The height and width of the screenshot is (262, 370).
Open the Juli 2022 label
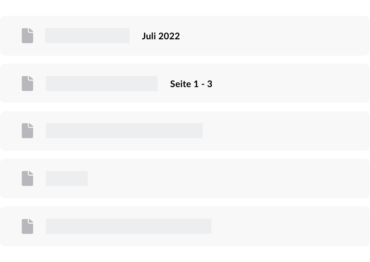click(x=161, y=36)
